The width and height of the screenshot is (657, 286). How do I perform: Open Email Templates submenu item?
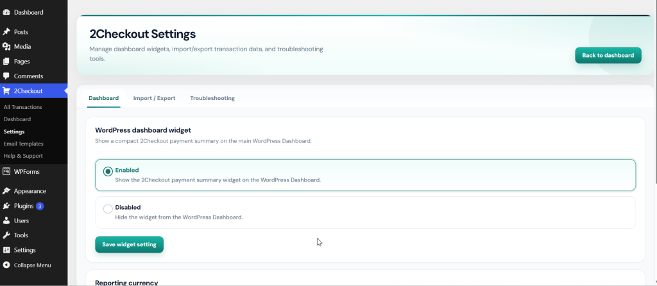click(x=24, y=144)
